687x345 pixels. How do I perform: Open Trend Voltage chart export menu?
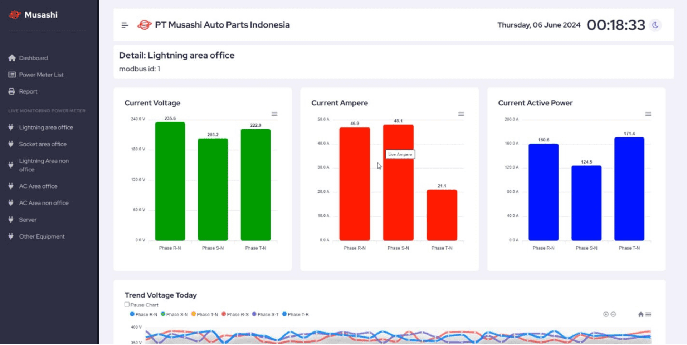tap(648, 315)
